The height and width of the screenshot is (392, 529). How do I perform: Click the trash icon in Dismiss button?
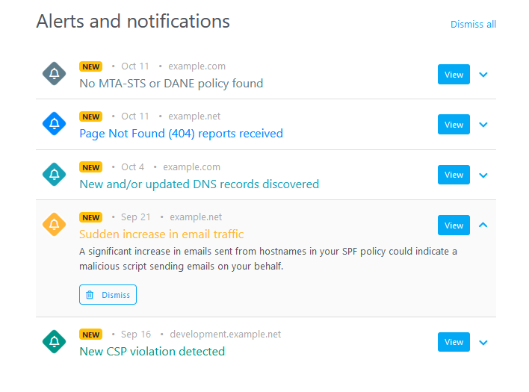tap(90, 295)
